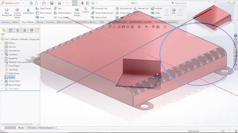Select the Rip tool

pyautogui.click(x=174, y=11)
